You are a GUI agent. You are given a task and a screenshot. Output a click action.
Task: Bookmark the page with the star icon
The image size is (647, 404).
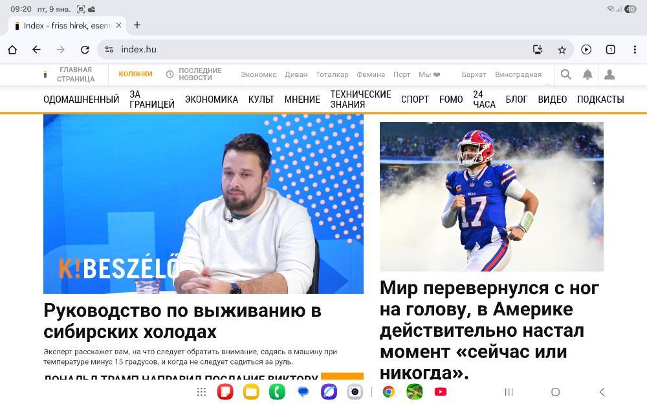point(562,50)
